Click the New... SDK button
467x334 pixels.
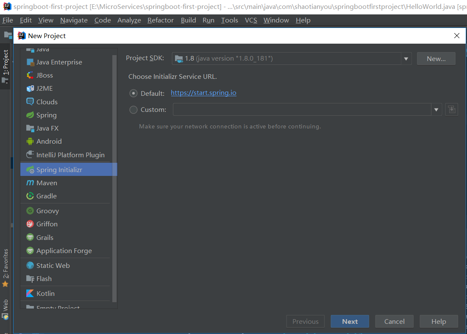click(x=436, y=58)
